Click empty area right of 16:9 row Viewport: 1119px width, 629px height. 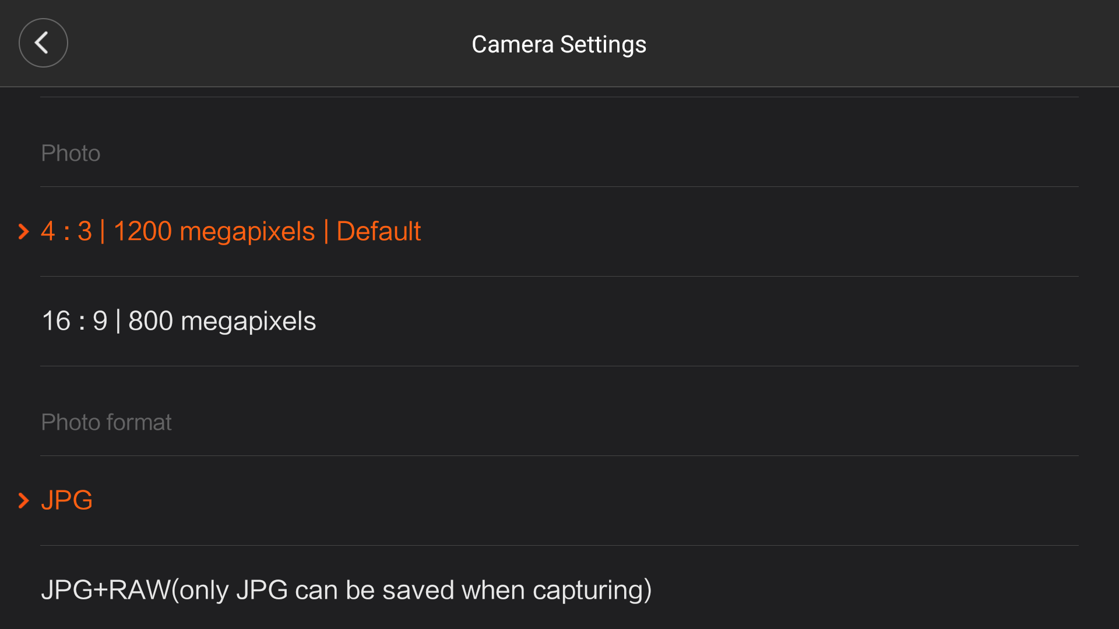pos(699,321)
